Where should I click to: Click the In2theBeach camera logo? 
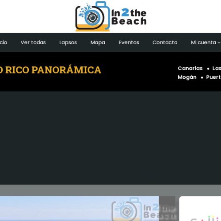[111, 16]
